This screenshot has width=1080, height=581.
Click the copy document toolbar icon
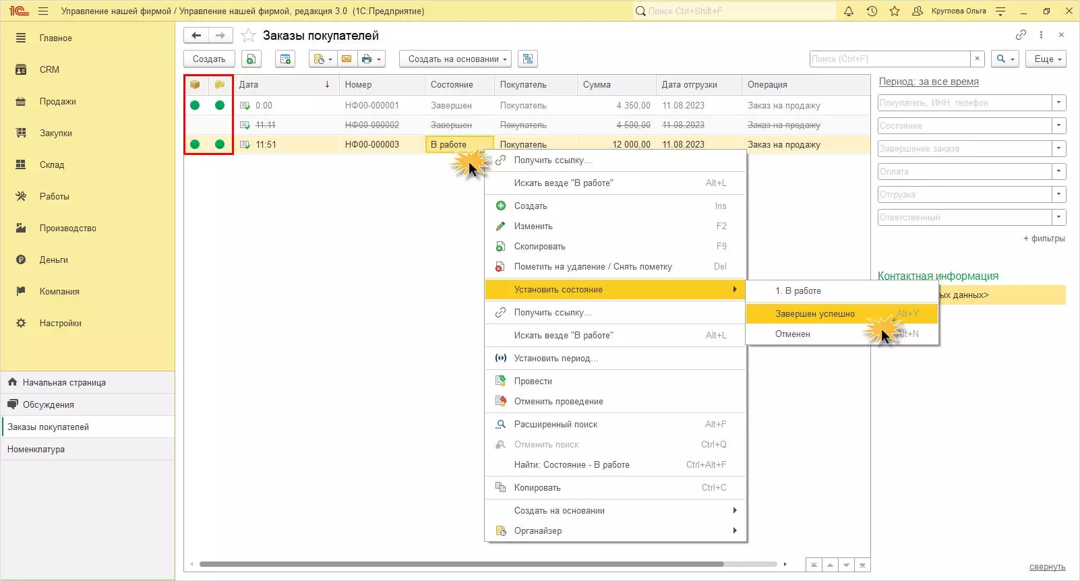pyautogui.click(x=251, y=59)
